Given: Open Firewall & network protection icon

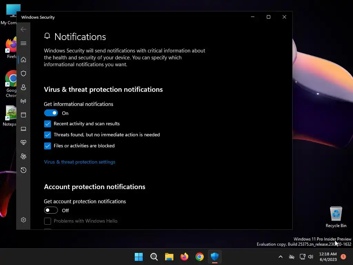Looking at the screenshot, I should pyautogui.click(x=23, y=101).
